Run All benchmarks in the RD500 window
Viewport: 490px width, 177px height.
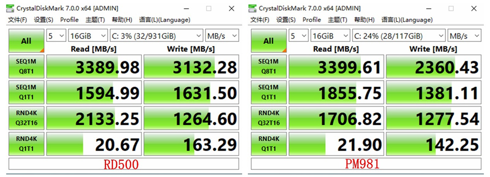pos(26,41)
